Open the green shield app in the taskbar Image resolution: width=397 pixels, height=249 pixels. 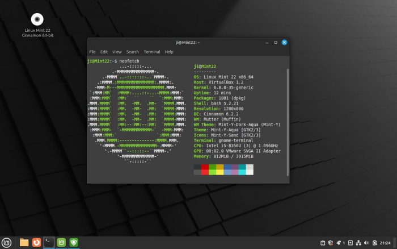pyautogui.click(x=74, y=242)
